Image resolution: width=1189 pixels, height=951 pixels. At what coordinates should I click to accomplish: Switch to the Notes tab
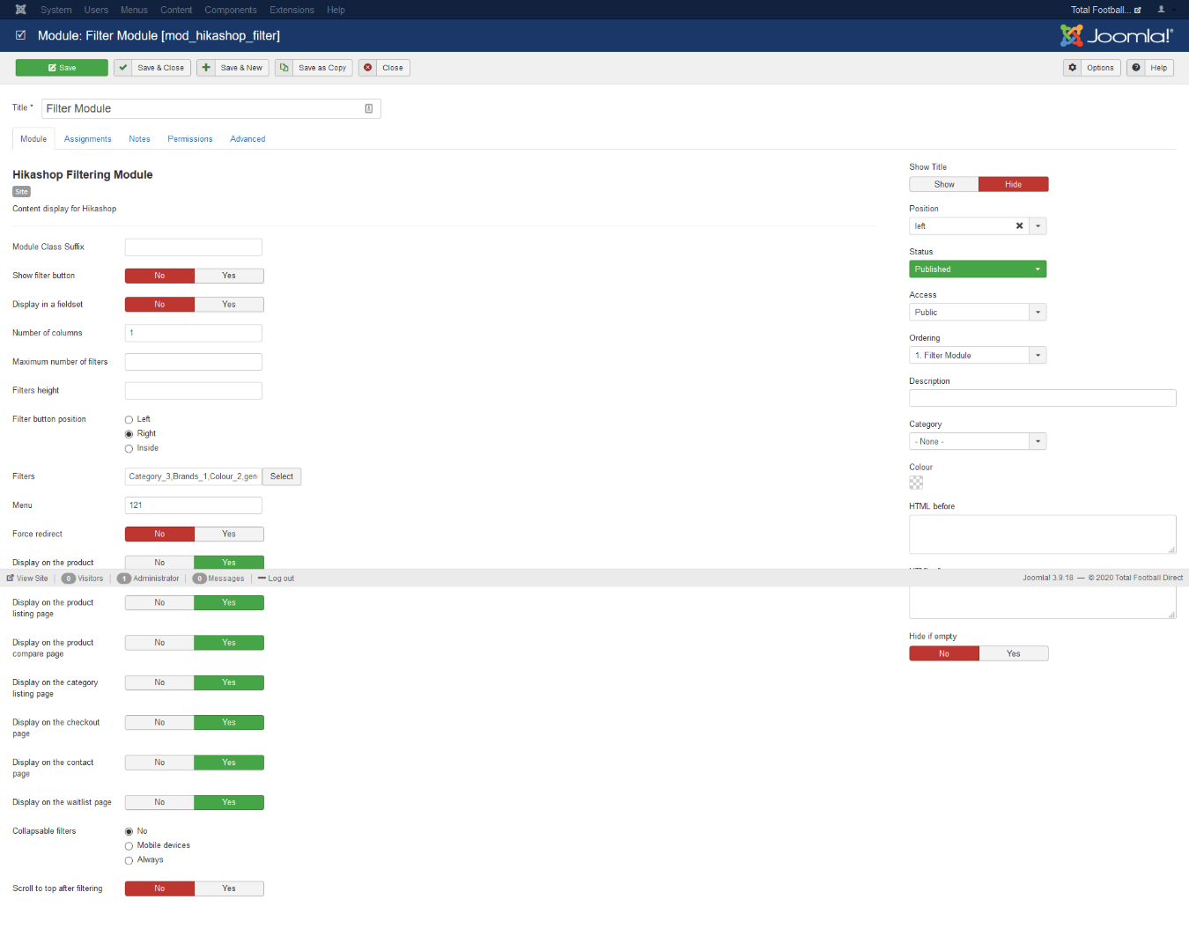[x=139, y=139]
